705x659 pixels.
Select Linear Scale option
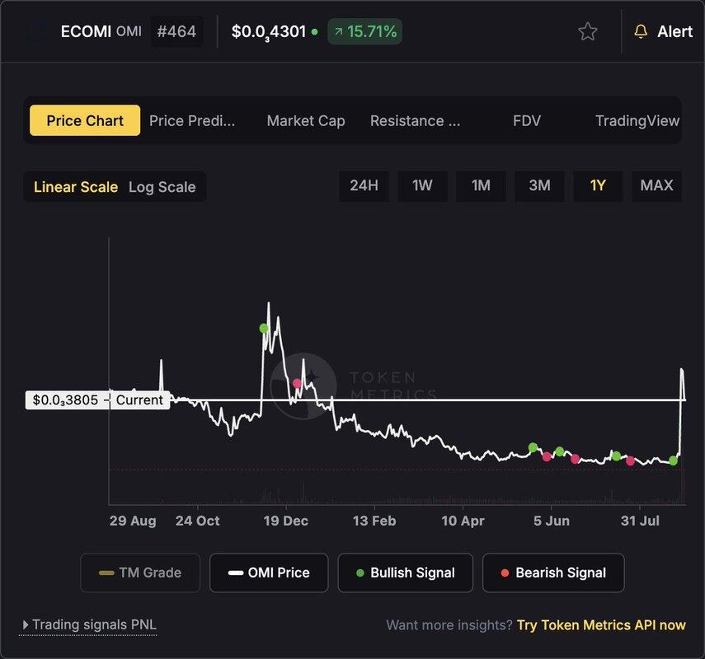[x=76, y=186]
